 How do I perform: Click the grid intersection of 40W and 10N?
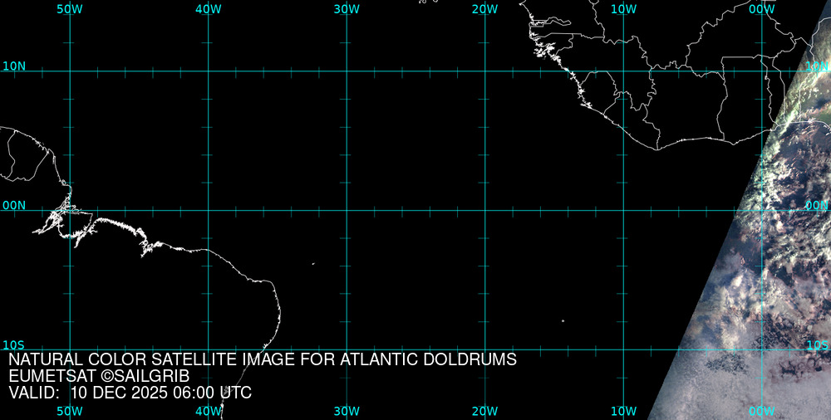(x=208, y=71)
